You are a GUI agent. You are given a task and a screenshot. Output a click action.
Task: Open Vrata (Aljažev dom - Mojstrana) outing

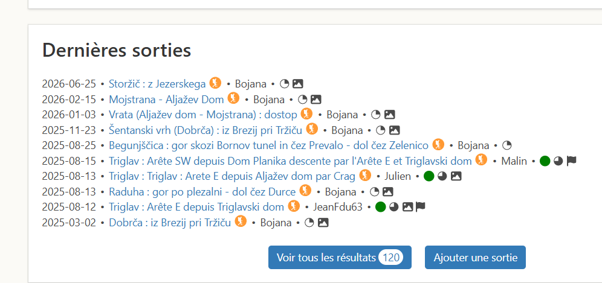203,115
